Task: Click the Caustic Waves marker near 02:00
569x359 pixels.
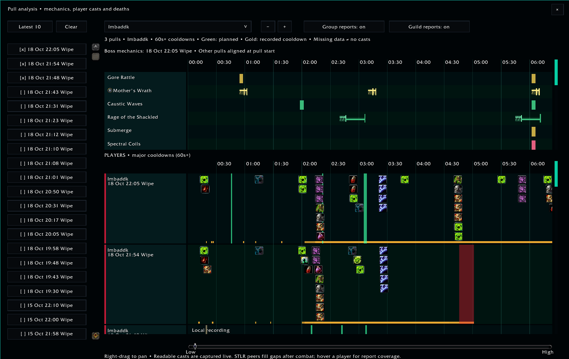Action: [302, 105]
